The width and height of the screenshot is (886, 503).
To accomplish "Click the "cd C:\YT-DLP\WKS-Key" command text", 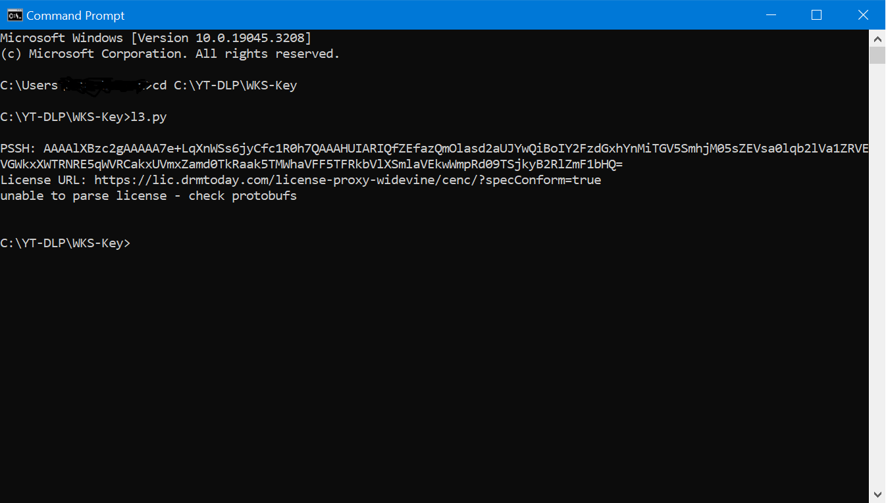I will (x=224, y=85).
